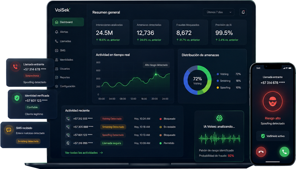296x169 pixels.
Task: Click the 92% fraud probability value
Action: pos(231,156)
